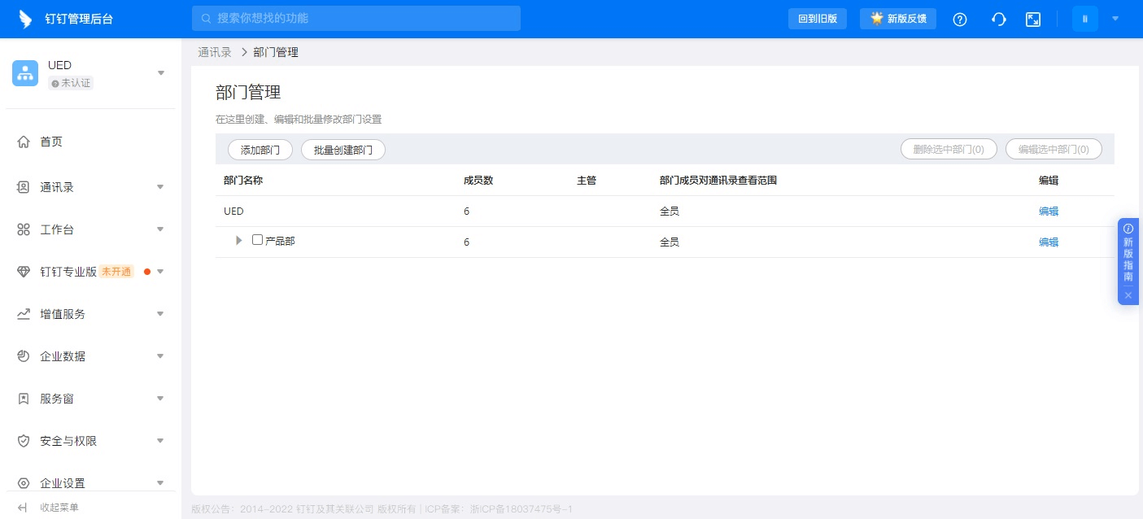This screenshot has height=519, width=1143.
Task: Click 全员 in the UED row
Action: [x=670, y=212]
